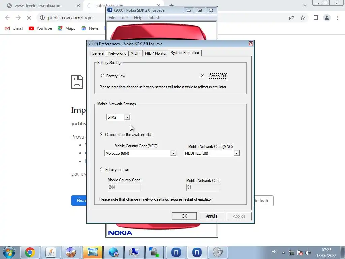Screen dimensions: 345x259
Task: Open Chrome's three-dot menu
Action: 338,18
